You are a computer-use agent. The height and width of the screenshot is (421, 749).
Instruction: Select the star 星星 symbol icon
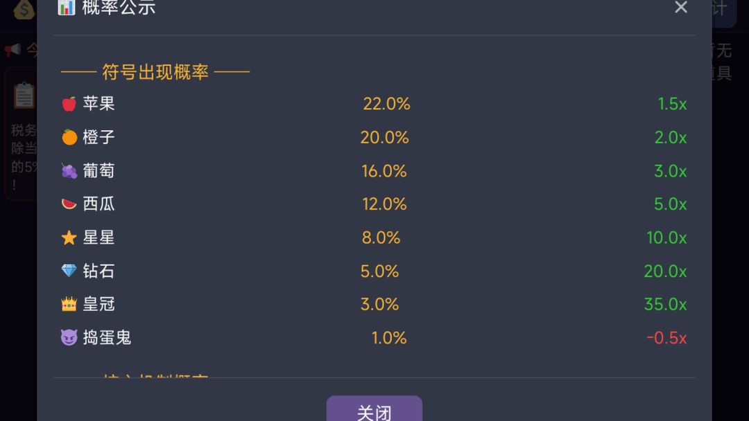(67, 238)
